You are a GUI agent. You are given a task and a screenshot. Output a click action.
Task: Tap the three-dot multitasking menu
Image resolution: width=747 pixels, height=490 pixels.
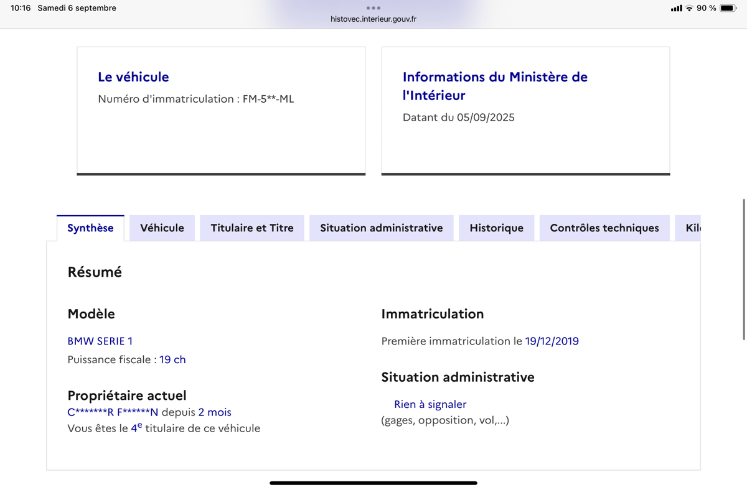pyautogui.click(x=374, y=8)
